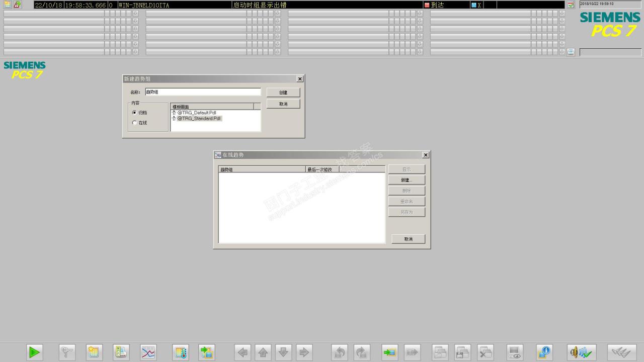Open the trend curve chart icon
The image size is (644, 362).
(x=148, y=352)
